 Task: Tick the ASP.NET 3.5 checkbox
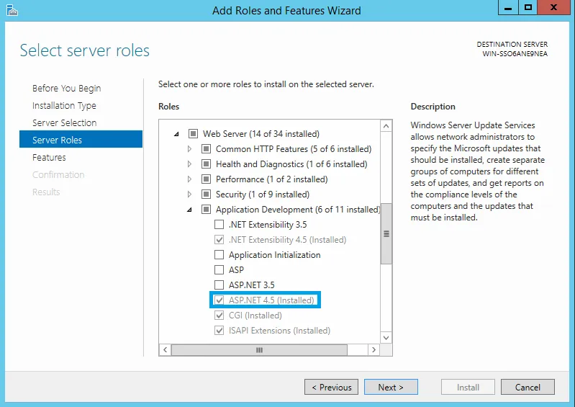[x=219, y=285]
